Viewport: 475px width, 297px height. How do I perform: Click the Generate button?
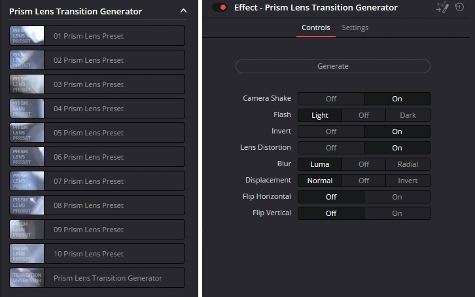332,66
